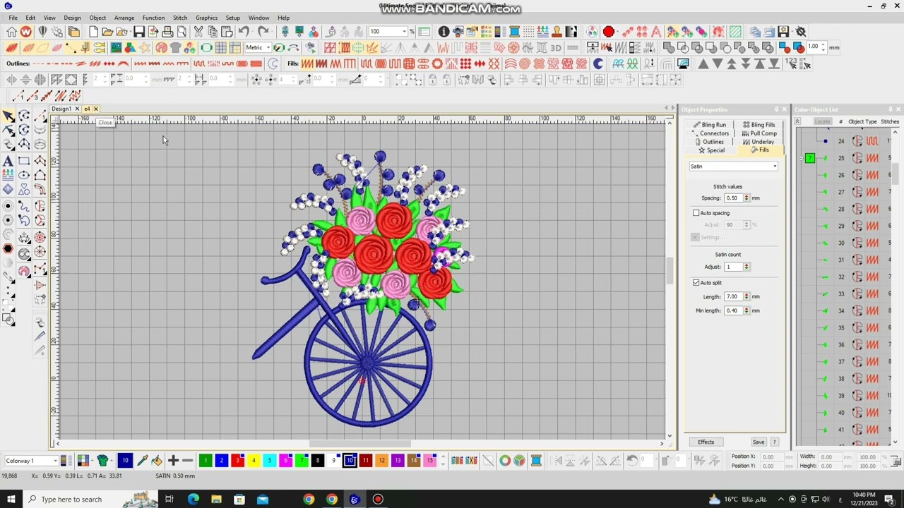Click the color wheel icon in bottom bar
904x508 pixels.
[x=505, y=461]
